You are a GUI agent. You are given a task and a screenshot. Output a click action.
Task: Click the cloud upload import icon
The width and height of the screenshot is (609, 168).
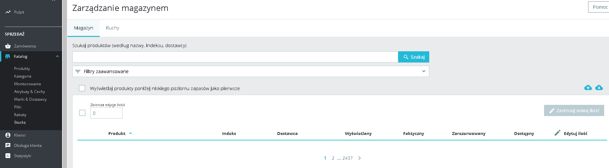588,88
